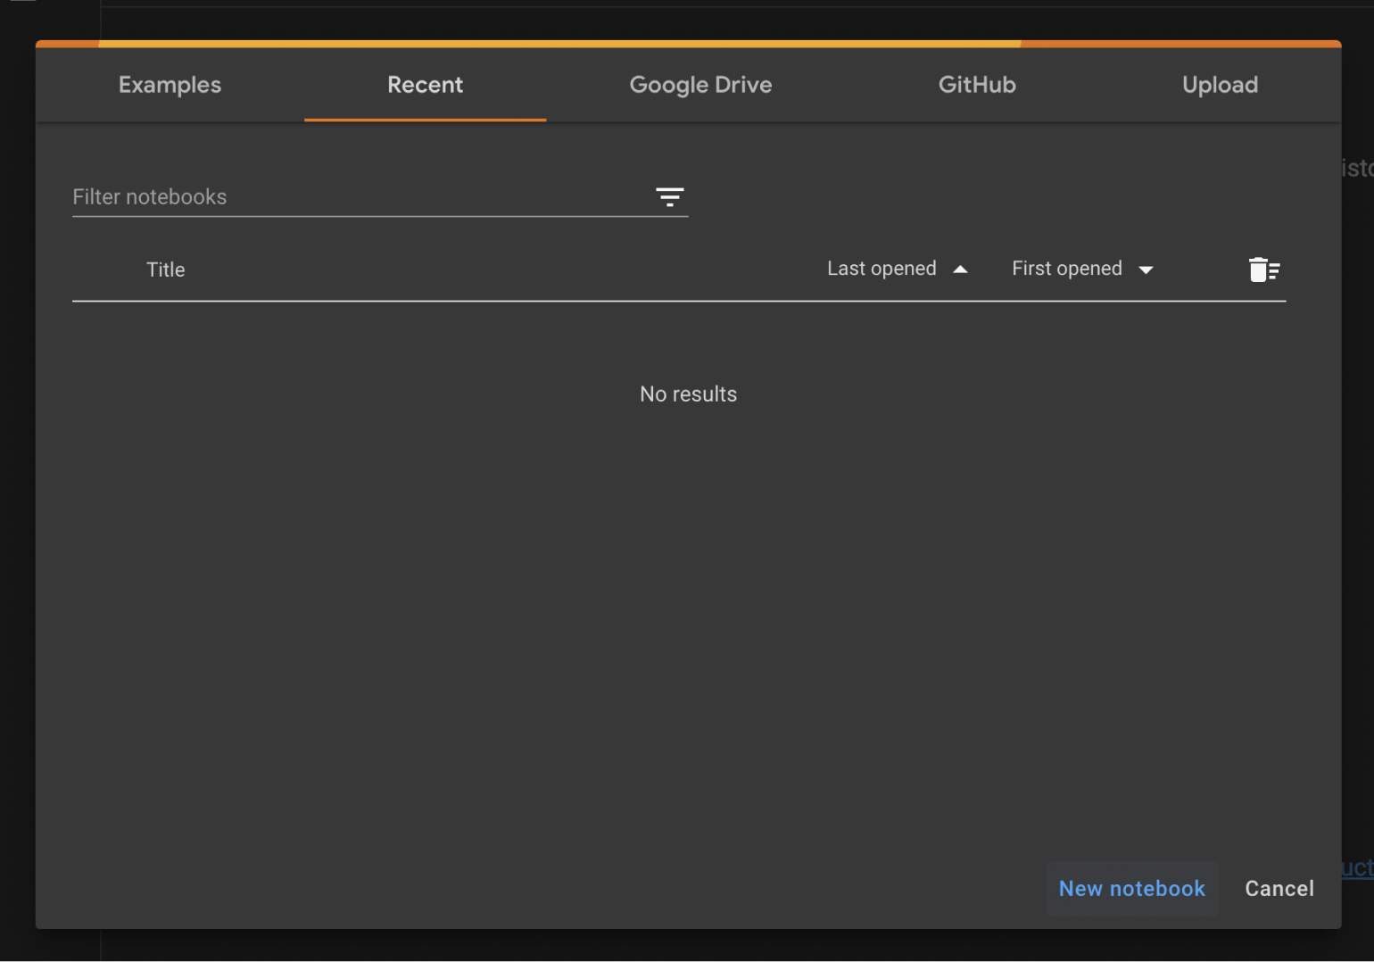
Task: Cancel the open notebook dialog
Action: tap(1279, 889)
